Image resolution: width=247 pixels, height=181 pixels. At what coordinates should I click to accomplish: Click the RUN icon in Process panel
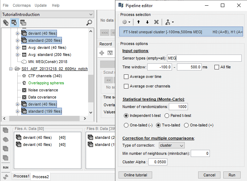point(6,167)
